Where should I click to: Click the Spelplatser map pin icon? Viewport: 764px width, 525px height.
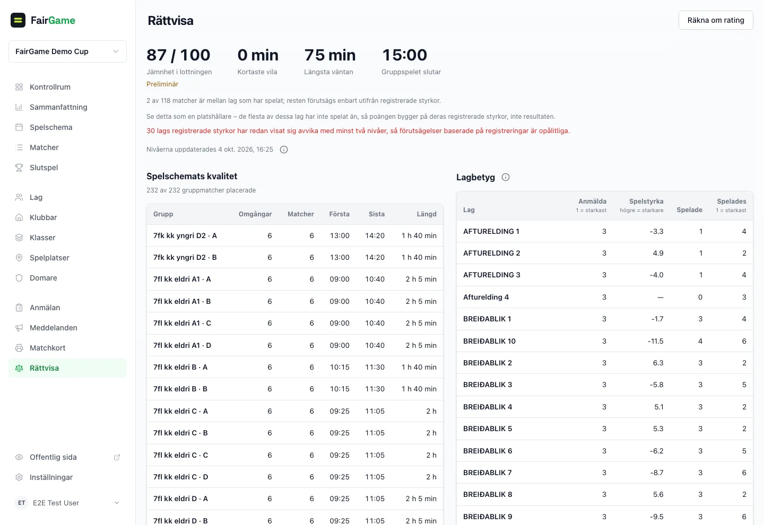click(x=19, y=258)
